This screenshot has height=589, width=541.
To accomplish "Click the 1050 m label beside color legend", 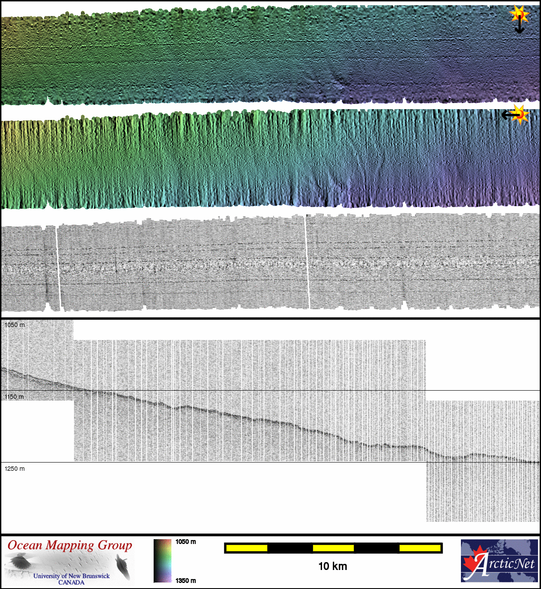I will tap(186, 542).
